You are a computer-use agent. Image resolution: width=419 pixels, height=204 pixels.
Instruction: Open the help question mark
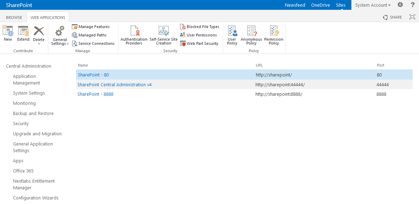pyautogui.click(x=412, y=5)
